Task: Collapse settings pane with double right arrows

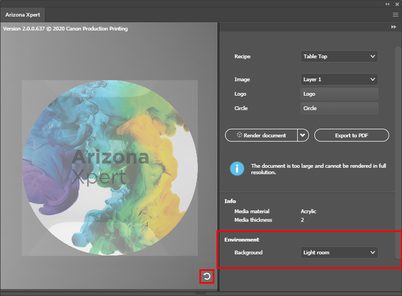Action: click(393, 27)
